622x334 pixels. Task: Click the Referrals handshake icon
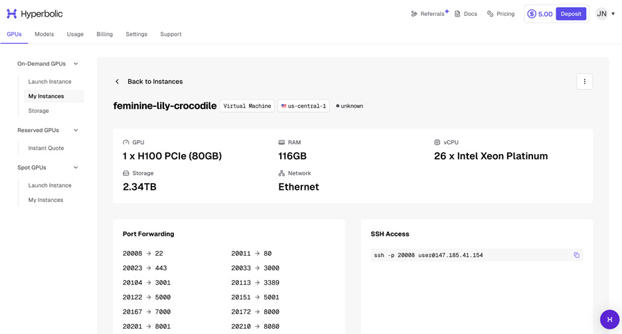click(x=414, y=14)
